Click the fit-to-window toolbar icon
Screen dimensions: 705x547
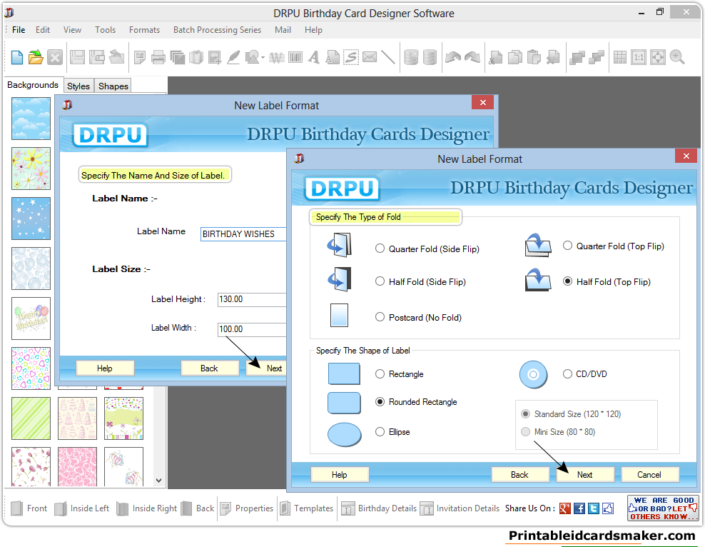click(x=657, y=58)
